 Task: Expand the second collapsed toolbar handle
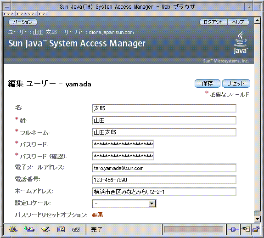pyautogui.click(x=27, y=14)
